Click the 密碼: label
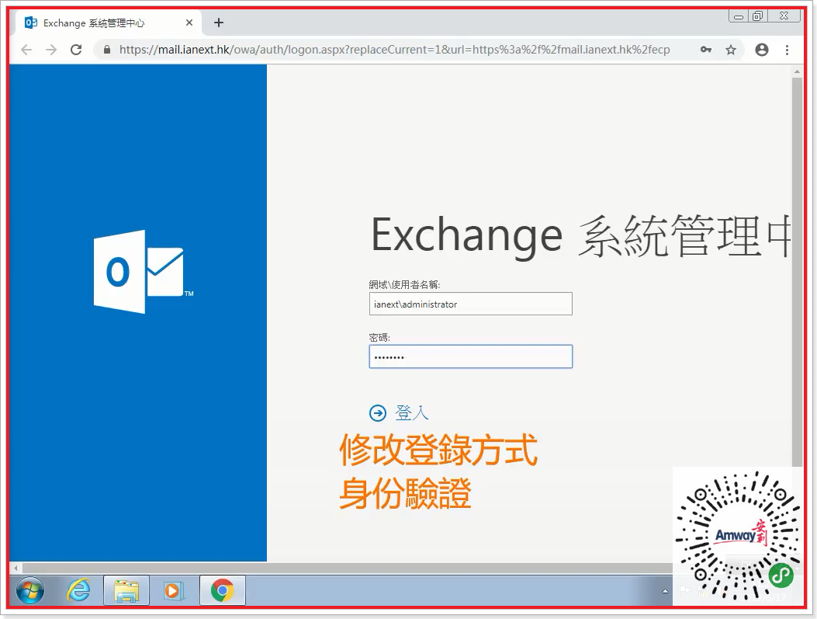Screen dimensions: 817x619 379,337
